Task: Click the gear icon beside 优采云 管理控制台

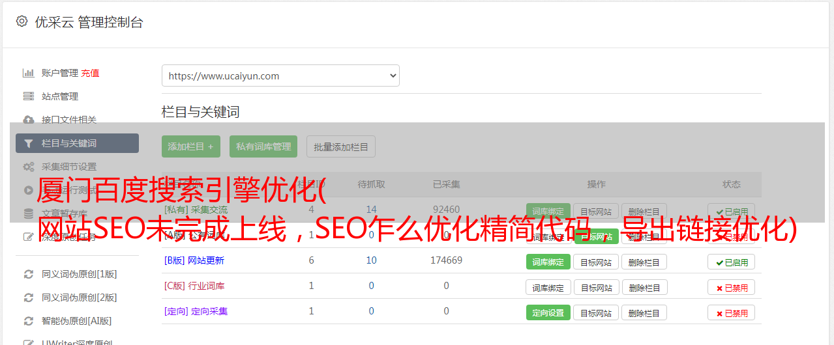Action: point(22,21)
